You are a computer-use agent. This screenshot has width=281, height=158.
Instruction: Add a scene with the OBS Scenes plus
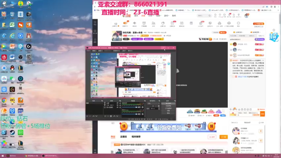click(87, 116)
